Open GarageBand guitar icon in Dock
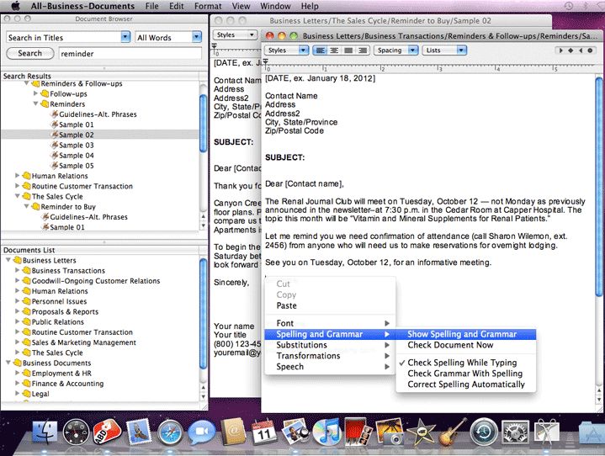The height and width of the screenshot is (456, 605). [x=451, y=432]
